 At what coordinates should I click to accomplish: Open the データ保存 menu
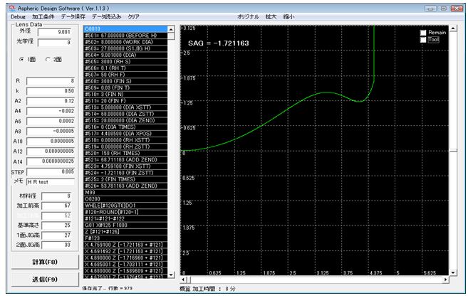(x=73, y=16)
